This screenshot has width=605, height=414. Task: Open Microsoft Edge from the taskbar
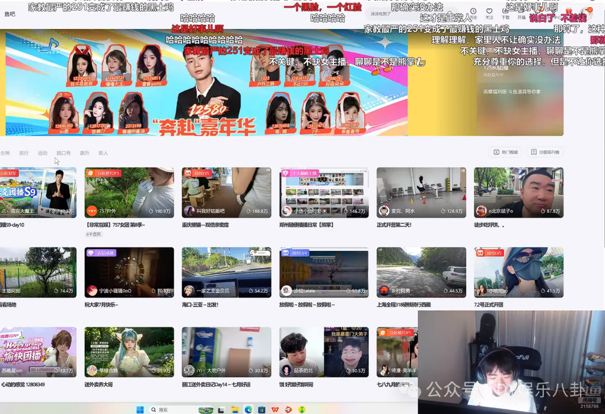pyautogui.click(x=248, y=410)
